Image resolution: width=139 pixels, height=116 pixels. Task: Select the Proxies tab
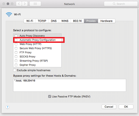point(91,21)
